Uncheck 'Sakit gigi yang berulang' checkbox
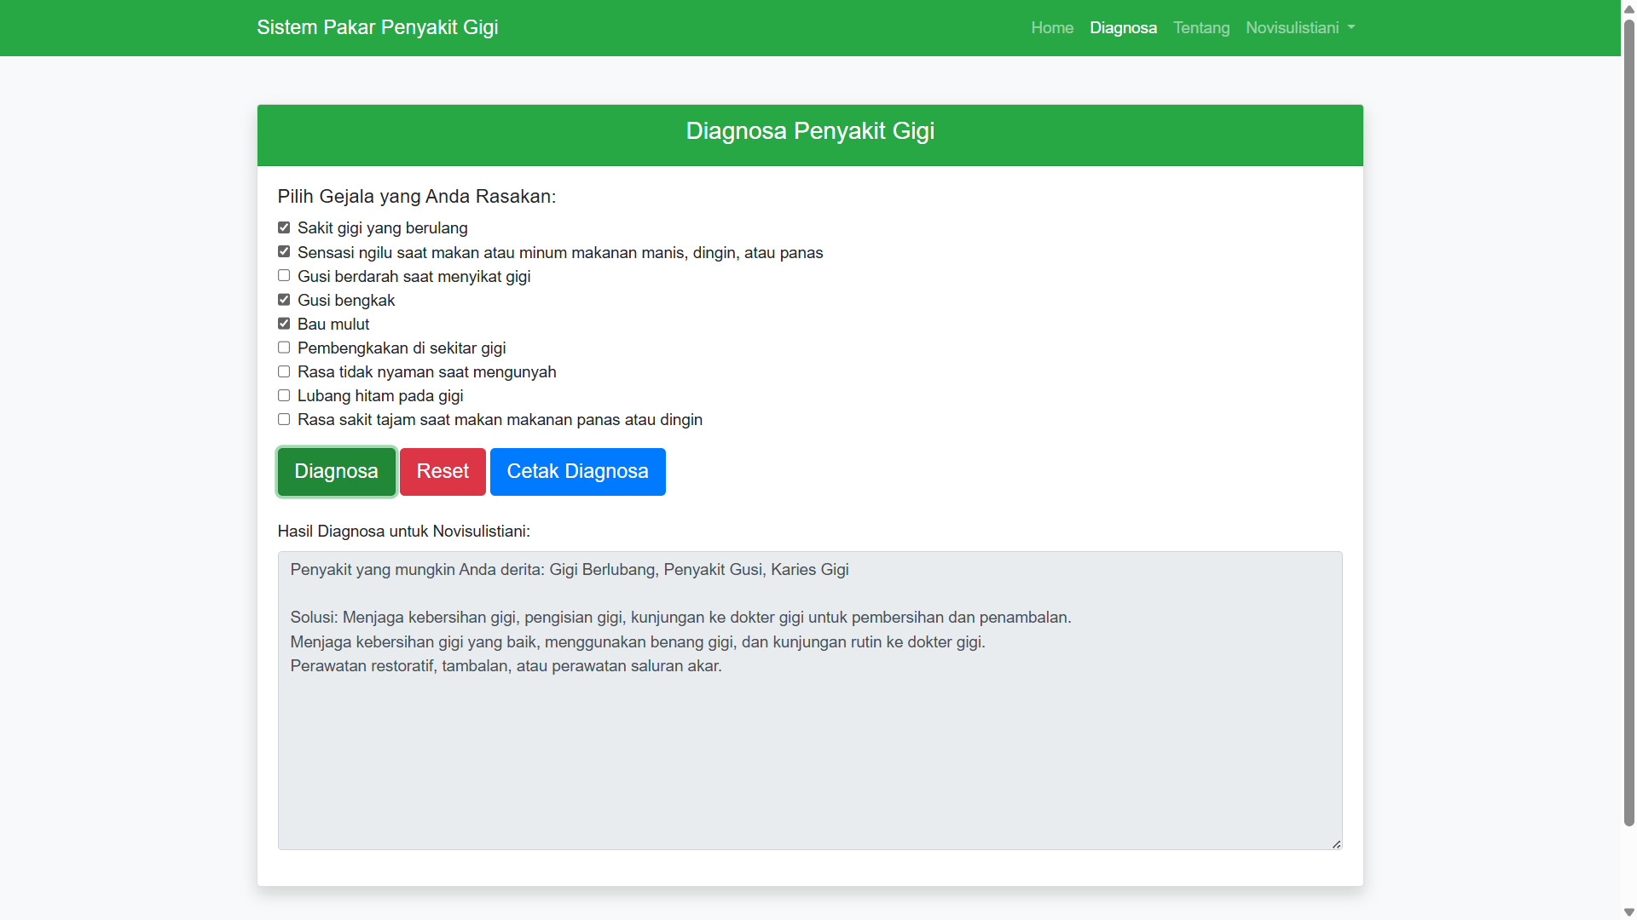The height and width of the screenshot is (920, 1637). click(x=284, y=227)
